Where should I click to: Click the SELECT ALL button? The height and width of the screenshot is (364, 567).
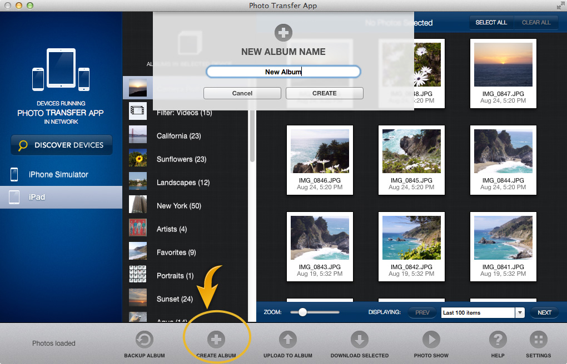tap(491, 22)
